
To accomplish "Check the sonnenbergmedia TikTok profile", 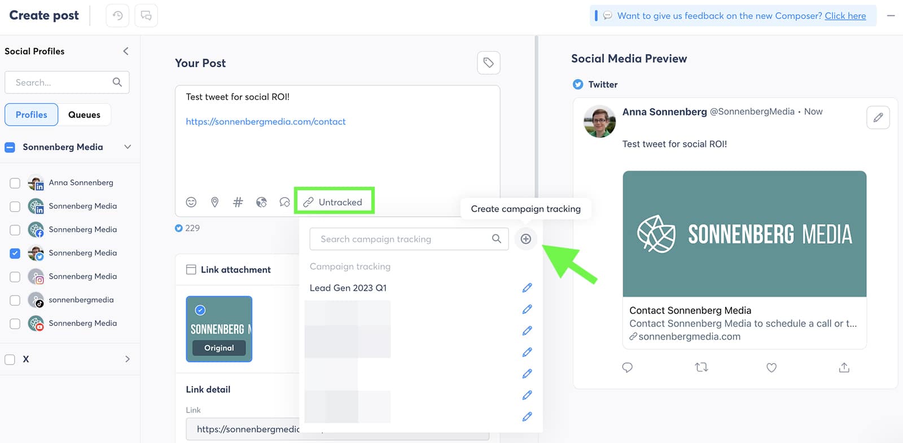I will coord(15,300).
